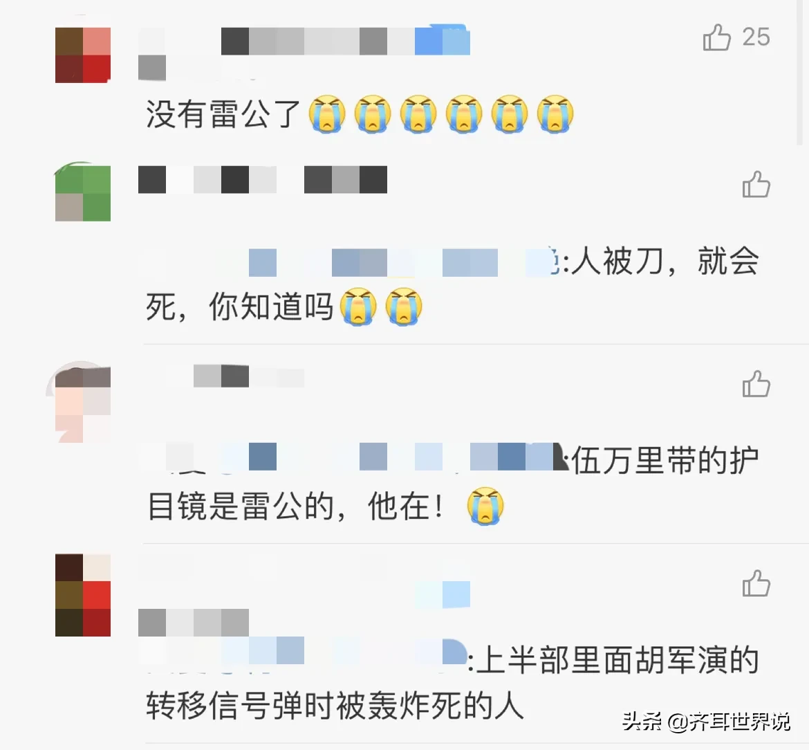Click the first commenter's blurred username
The height and width of the screenshot is (750, 809).
coord(304,42)
